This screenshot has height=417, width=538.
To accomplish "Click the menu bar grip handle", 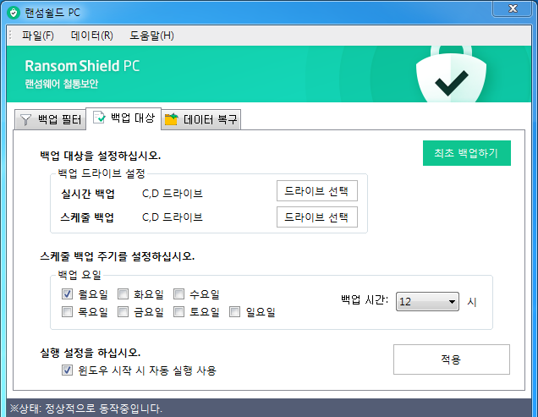I will [x=10, y=35].
